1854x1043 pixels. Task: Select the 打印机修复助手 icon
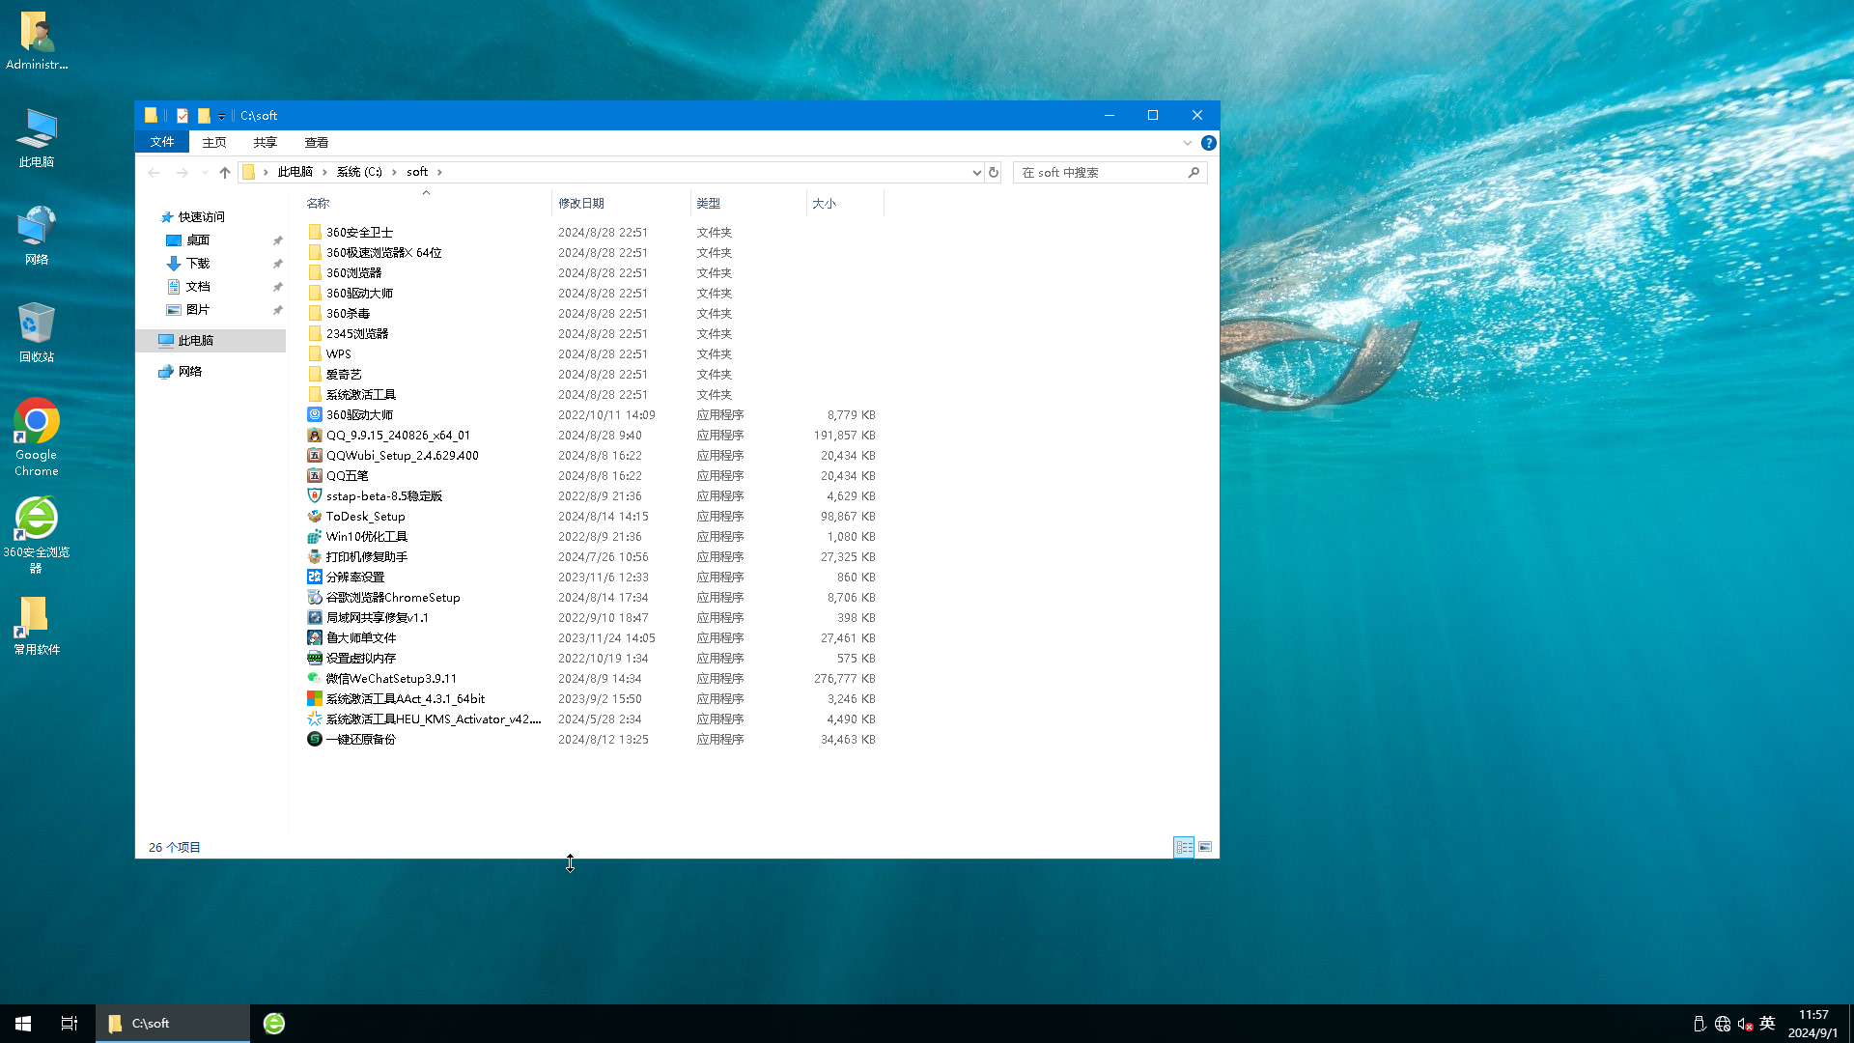[x=315, y=556]
